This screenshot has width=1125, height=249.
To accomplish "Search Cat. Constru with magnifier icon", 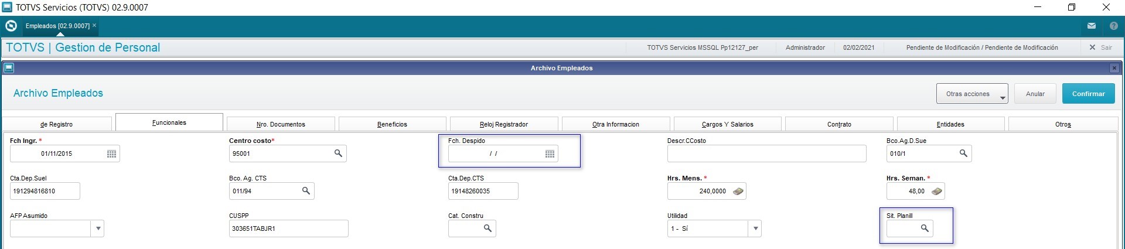I will (x=487, y=228).
